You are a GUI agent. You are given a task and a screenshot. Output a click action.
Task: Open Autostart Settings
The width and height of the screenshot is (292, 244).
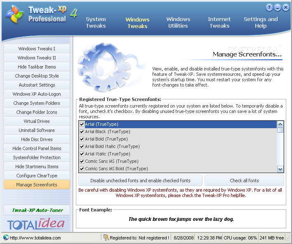pos(37,85)
